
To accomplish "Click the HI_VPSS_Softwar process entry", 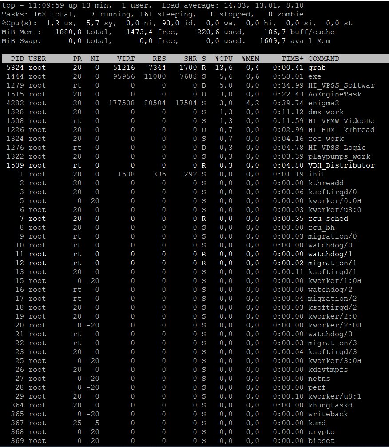I will 341,85.
